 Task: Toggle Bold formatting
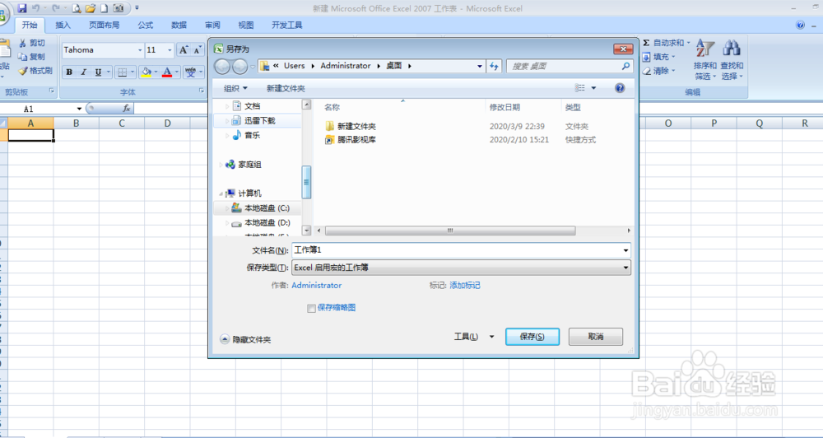69,72
